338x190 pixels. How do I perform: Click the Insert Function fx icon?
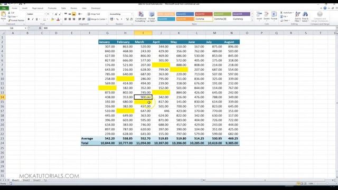[x=40, y=28]
